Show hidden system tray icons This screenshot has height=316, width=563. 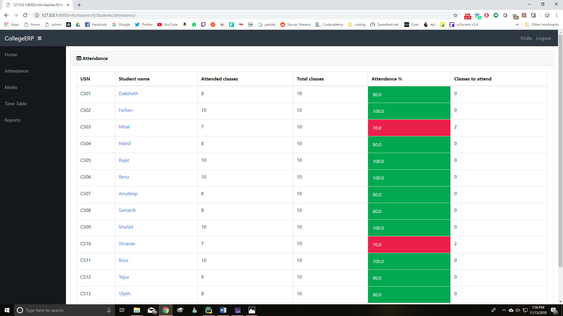[x=504, y=310]
